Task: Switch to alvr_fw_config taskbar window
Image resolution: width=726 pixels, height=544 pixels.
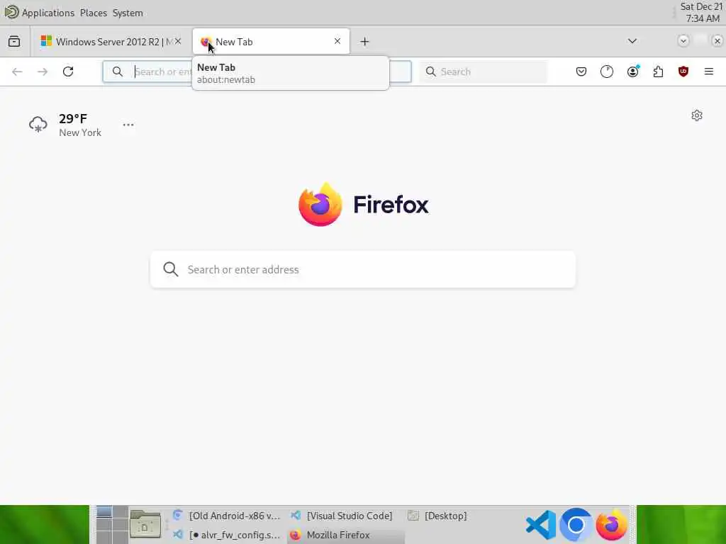Action: coord(227,535)
